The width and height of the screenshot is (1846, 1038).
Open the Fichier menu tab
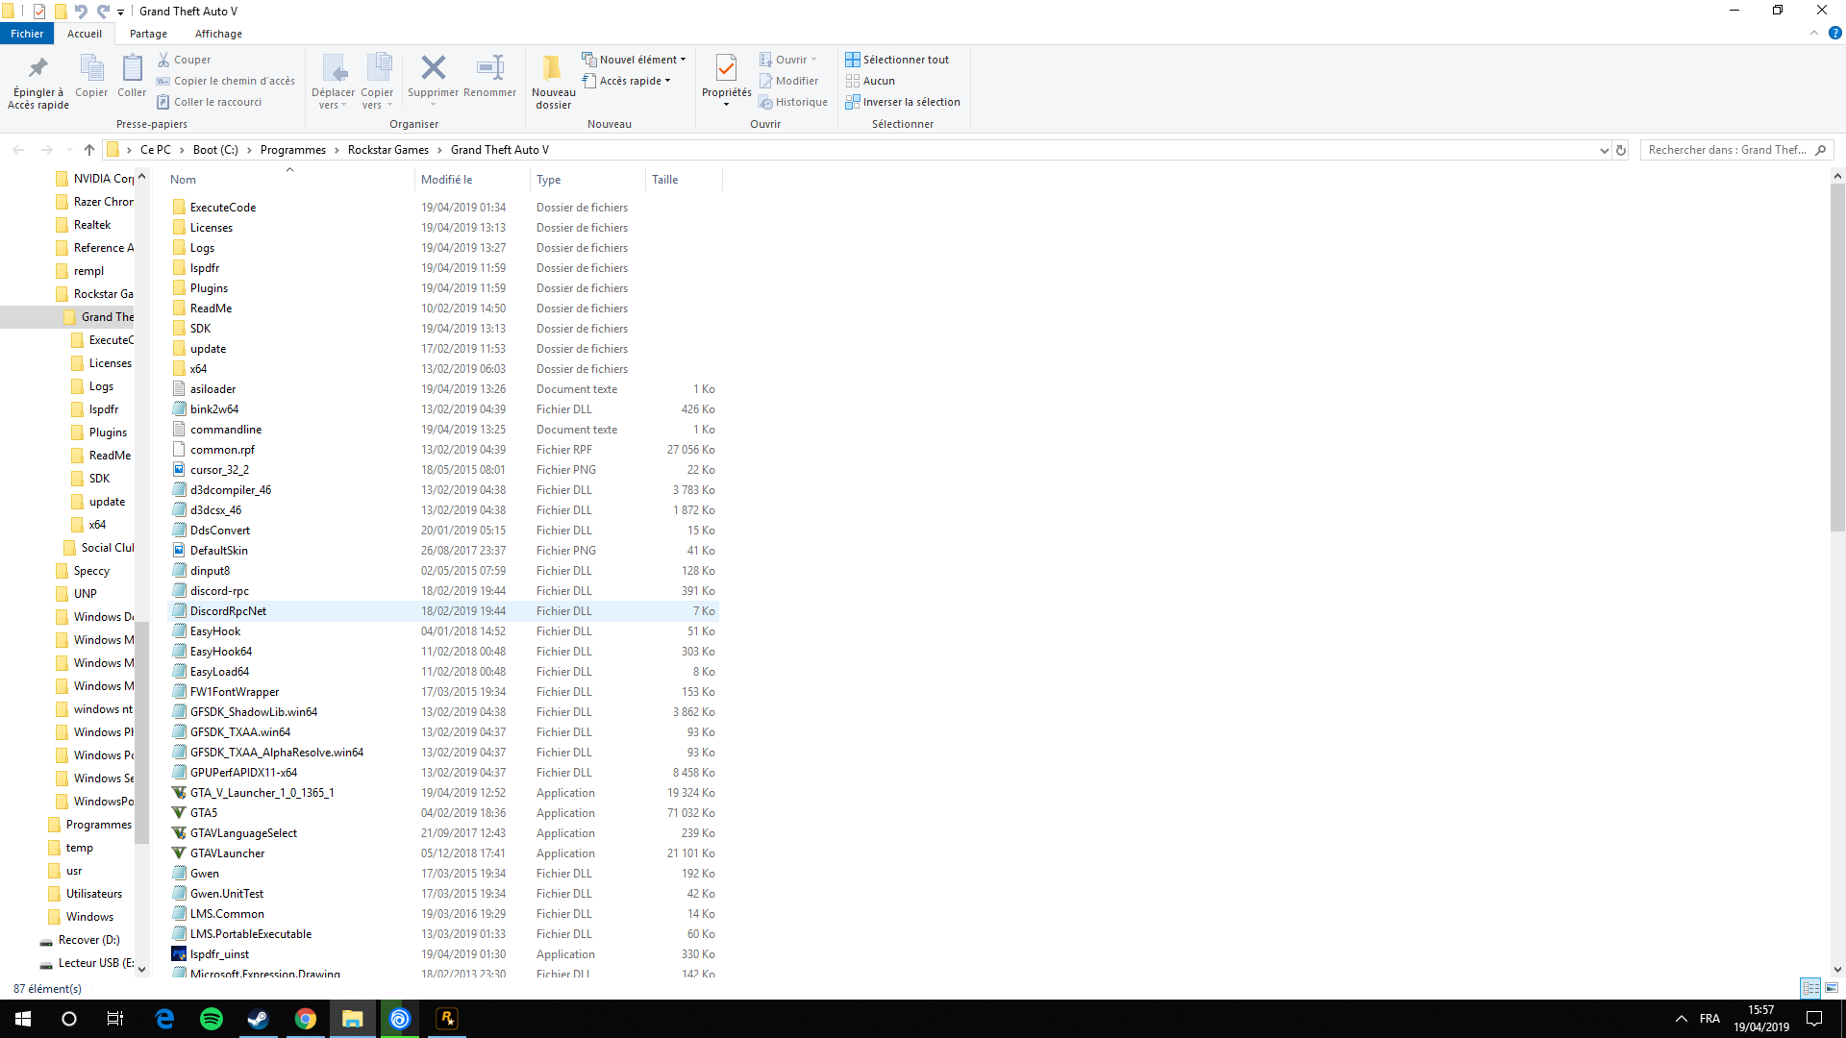point(27,34)
